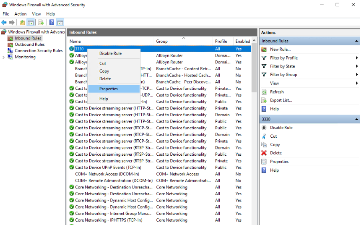Screen dimensions: 361x225
Task: Open the Action menu in menu bar
Action: tap(21, 14)
